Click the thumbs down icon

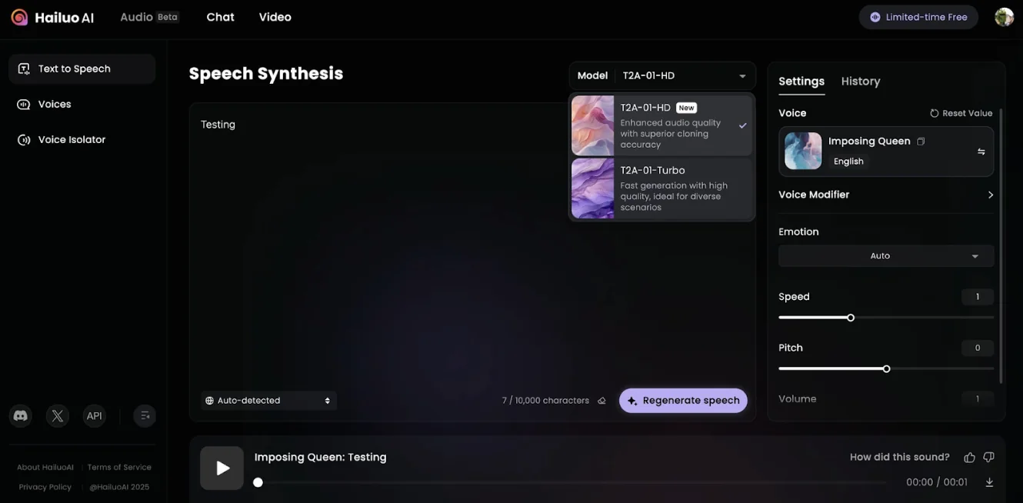click(989, 458)
